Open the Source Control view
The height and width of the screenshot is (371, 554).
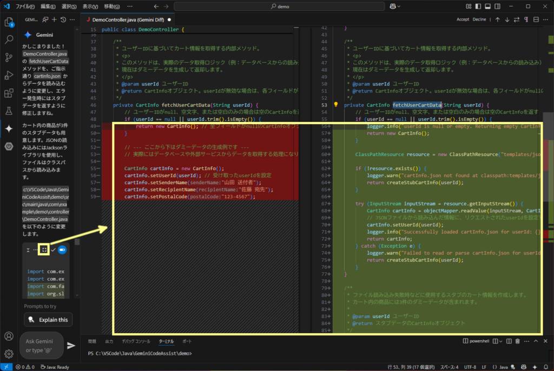tap(9, 57)
